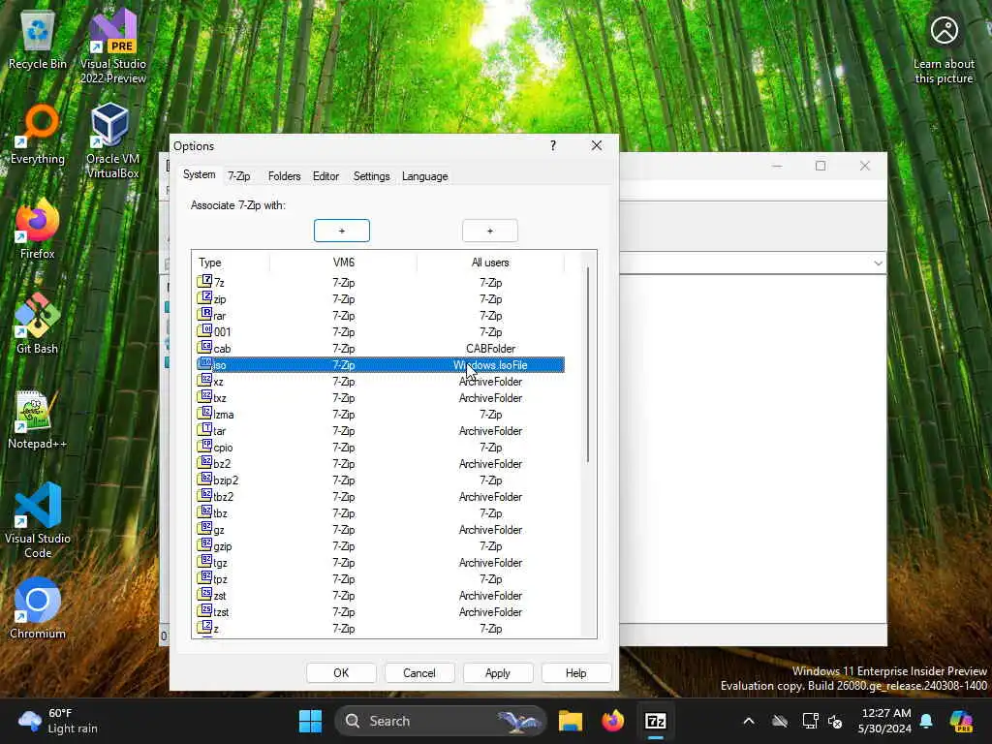
Task: Click plus button above All users column
Action: click(489, 231)
